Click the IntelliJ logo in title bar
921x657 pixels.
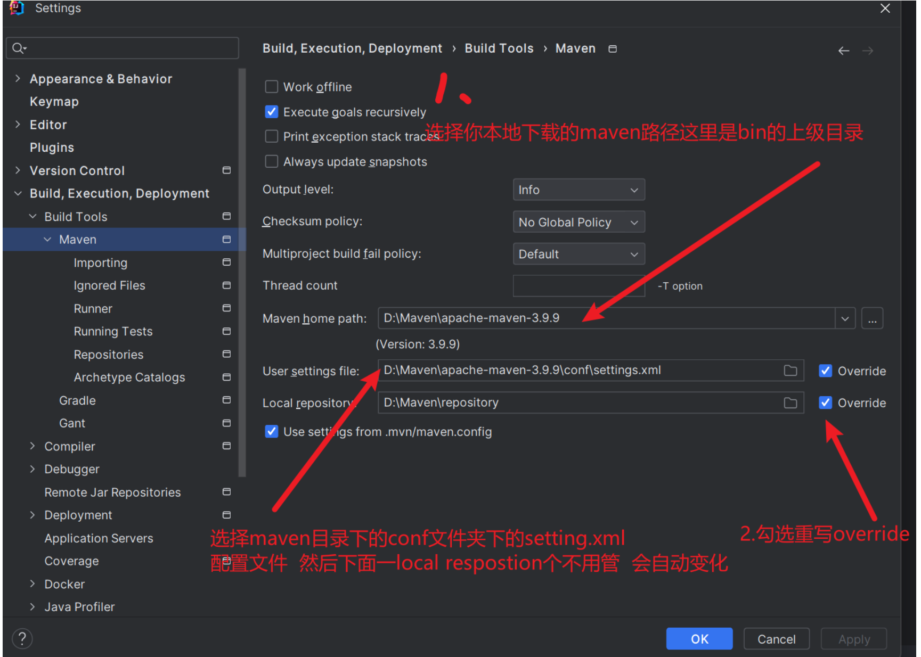17,8
